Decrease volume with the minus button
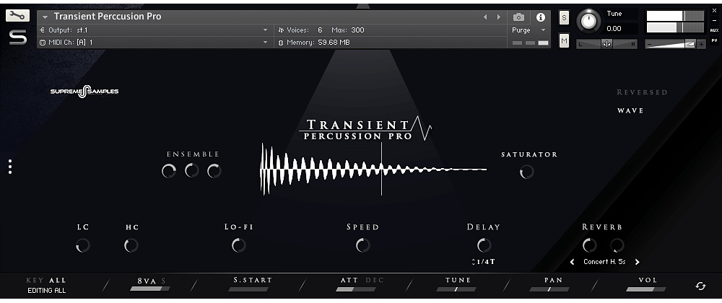722x303 pixels. pos(649,44)
